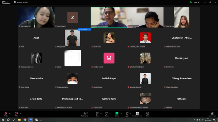Click the pink M avatar of makbul wahid
The image size is (218, 122).
pos(109,58)
